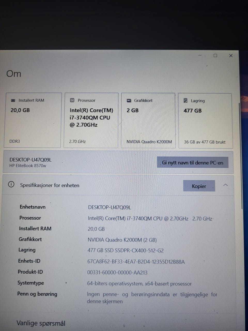Viewport: 248px width, 331px height.
Task: Open the Prosessor i7-3740QM card
Action: 91,120
